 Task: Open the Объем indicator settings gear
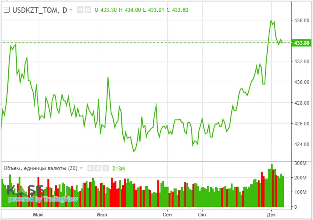(x=98, y=168)
